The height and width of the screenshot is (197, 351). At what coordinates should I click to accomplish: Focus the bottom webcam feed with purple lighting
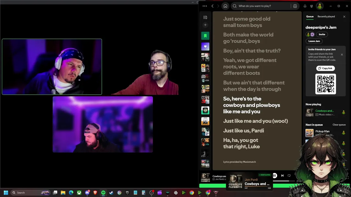tap(103, 124)
